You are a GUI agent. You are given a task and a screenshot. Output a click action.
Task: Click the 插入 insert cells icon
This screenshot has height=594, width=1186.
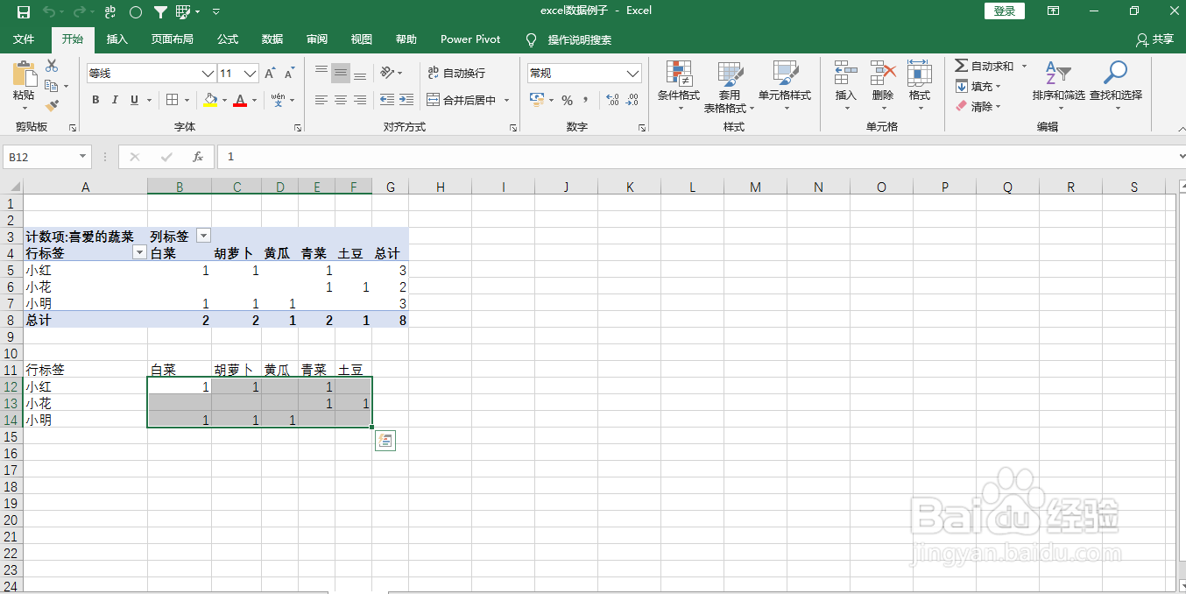click(845, 72)
